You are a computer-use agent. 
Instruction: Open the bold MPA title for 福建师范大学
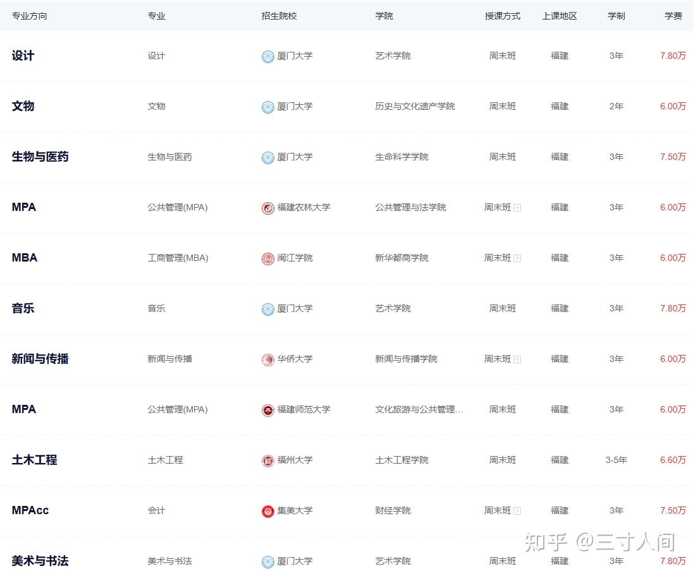pyautogui.click(x=24, y=409)
